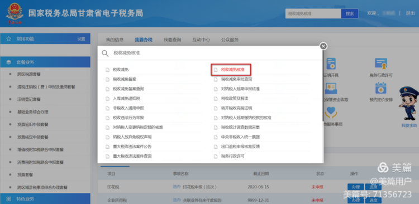Open 税收政策及解读 result

[x=234, y=99]
